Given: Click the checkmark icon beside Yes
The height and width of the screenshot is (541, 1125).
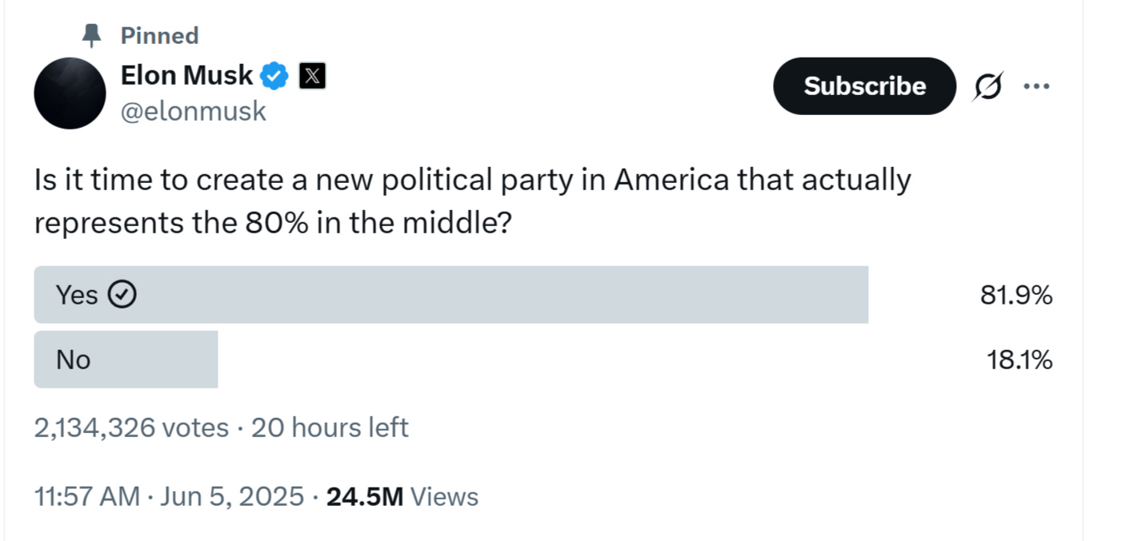Looking at the screenshot, I should (122, 295).
